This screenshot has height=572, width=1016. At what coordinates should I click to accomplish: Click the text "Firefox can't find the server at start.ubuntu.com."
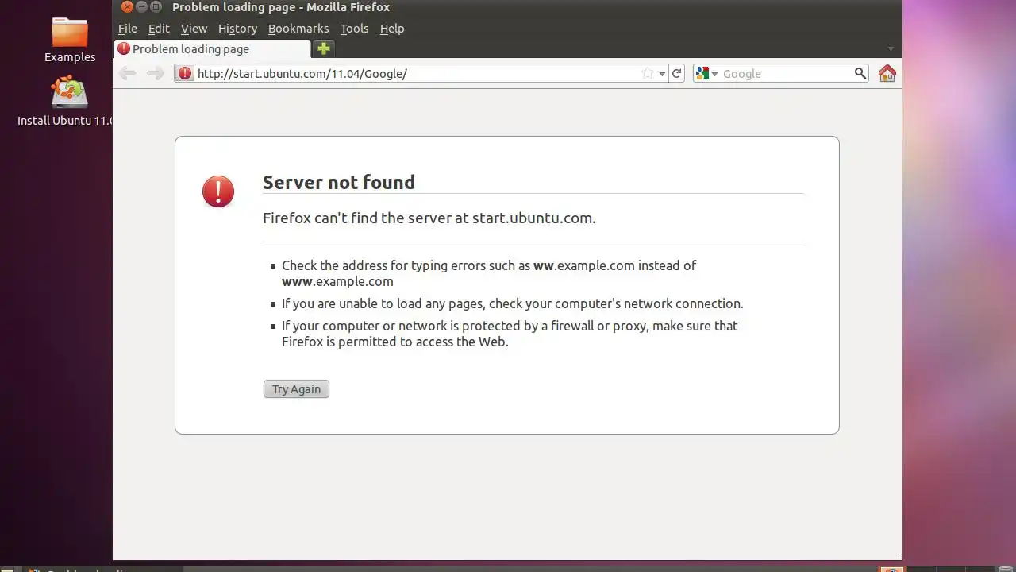click(429, 218)
